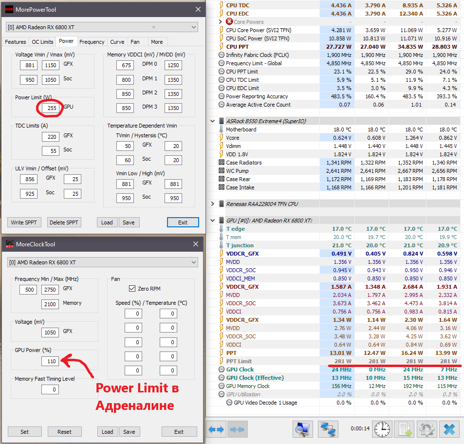Viewport: 464px width, 444px height.
Task: Open the More tab
Action: click(x=157, y=42)
